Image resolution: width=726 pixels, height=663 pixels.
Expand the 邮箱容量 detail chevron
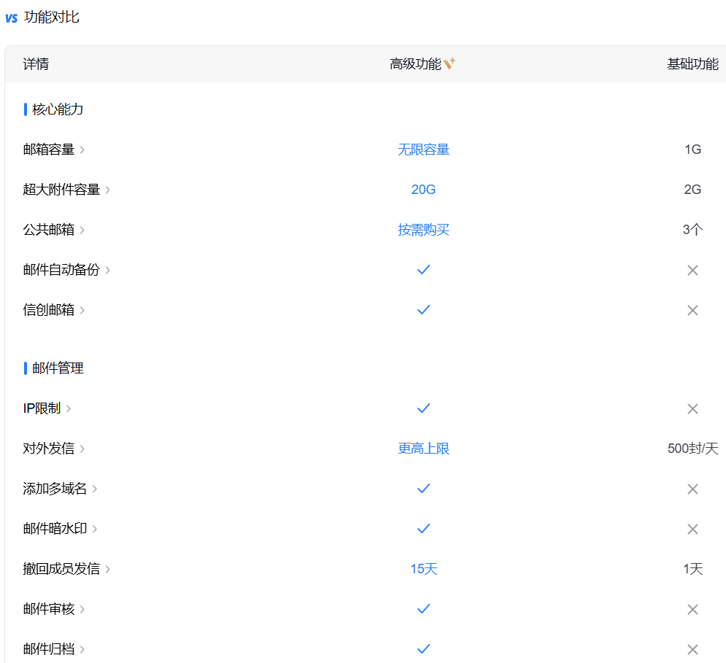coord(82,150)
